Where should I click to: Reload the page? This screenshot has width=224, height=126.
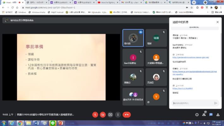(x=13, y=8)
